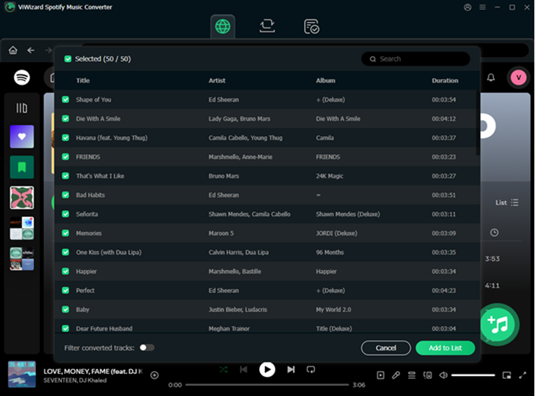
Task: Enable shuffle in the playback bar
Action: coord(223,369)
